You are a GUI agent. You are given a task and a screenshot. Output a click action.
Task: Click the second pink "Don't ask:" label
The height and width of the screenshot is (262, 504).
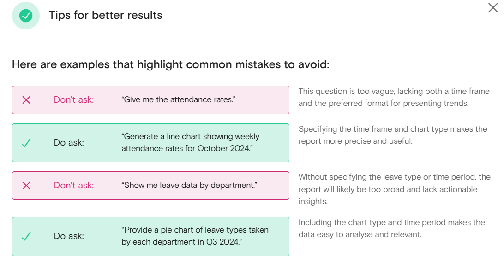[73, 186]
